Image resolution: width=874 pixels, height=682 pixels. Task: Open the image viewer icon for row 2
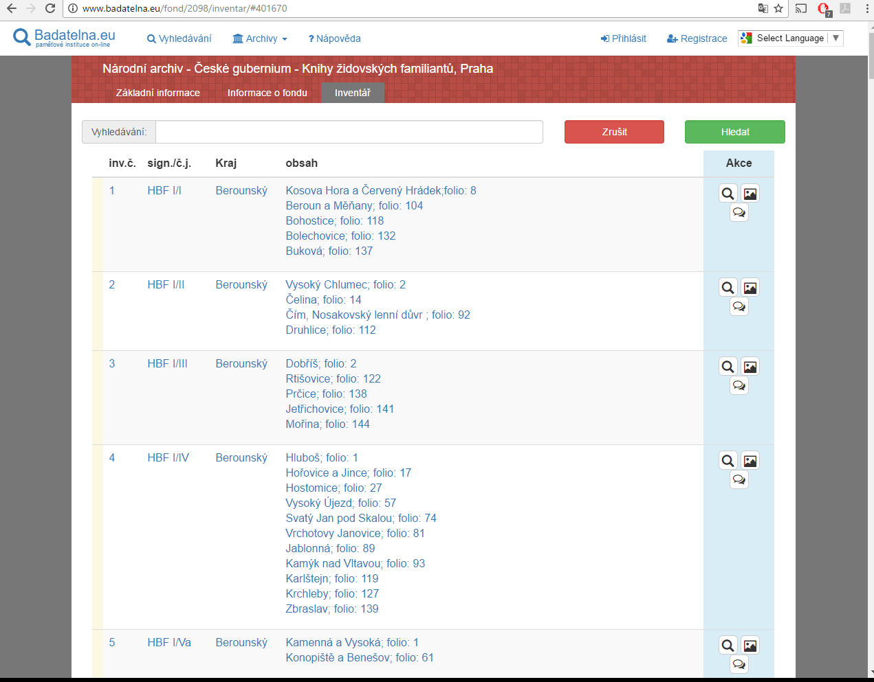(x=750, y=288)
